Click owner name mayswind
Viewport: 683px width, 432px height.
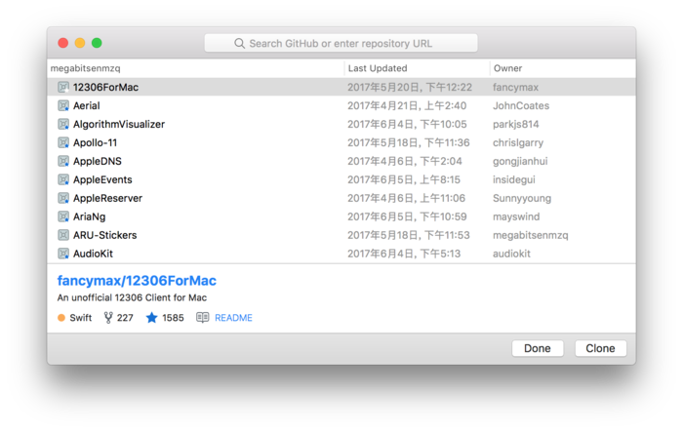[x=516, y=216]
